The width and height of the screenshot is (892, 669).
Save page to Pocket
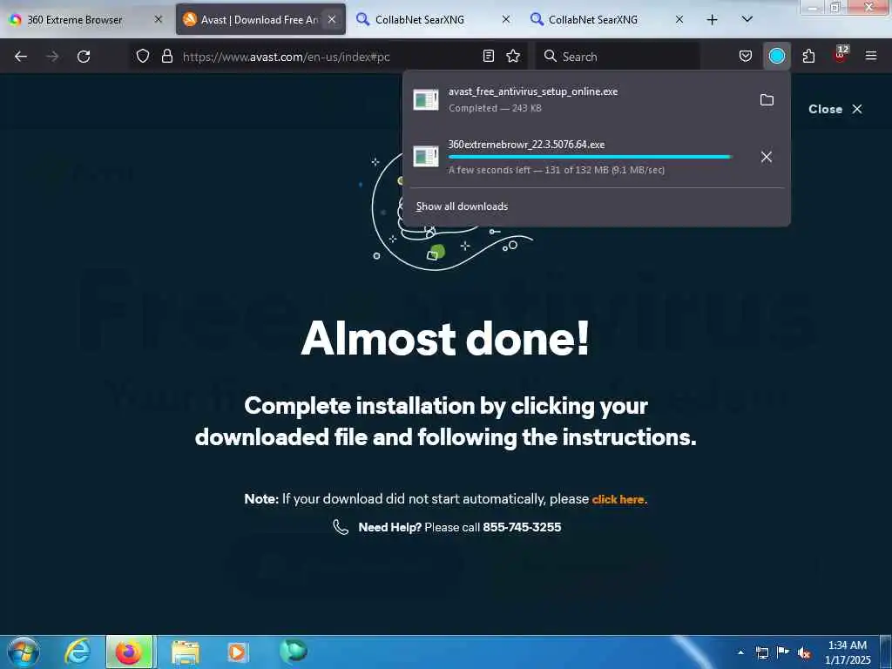746,56
